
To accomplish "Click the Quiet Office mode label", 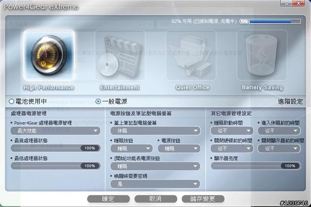I will pyautogui.click(x=192, y=87).
